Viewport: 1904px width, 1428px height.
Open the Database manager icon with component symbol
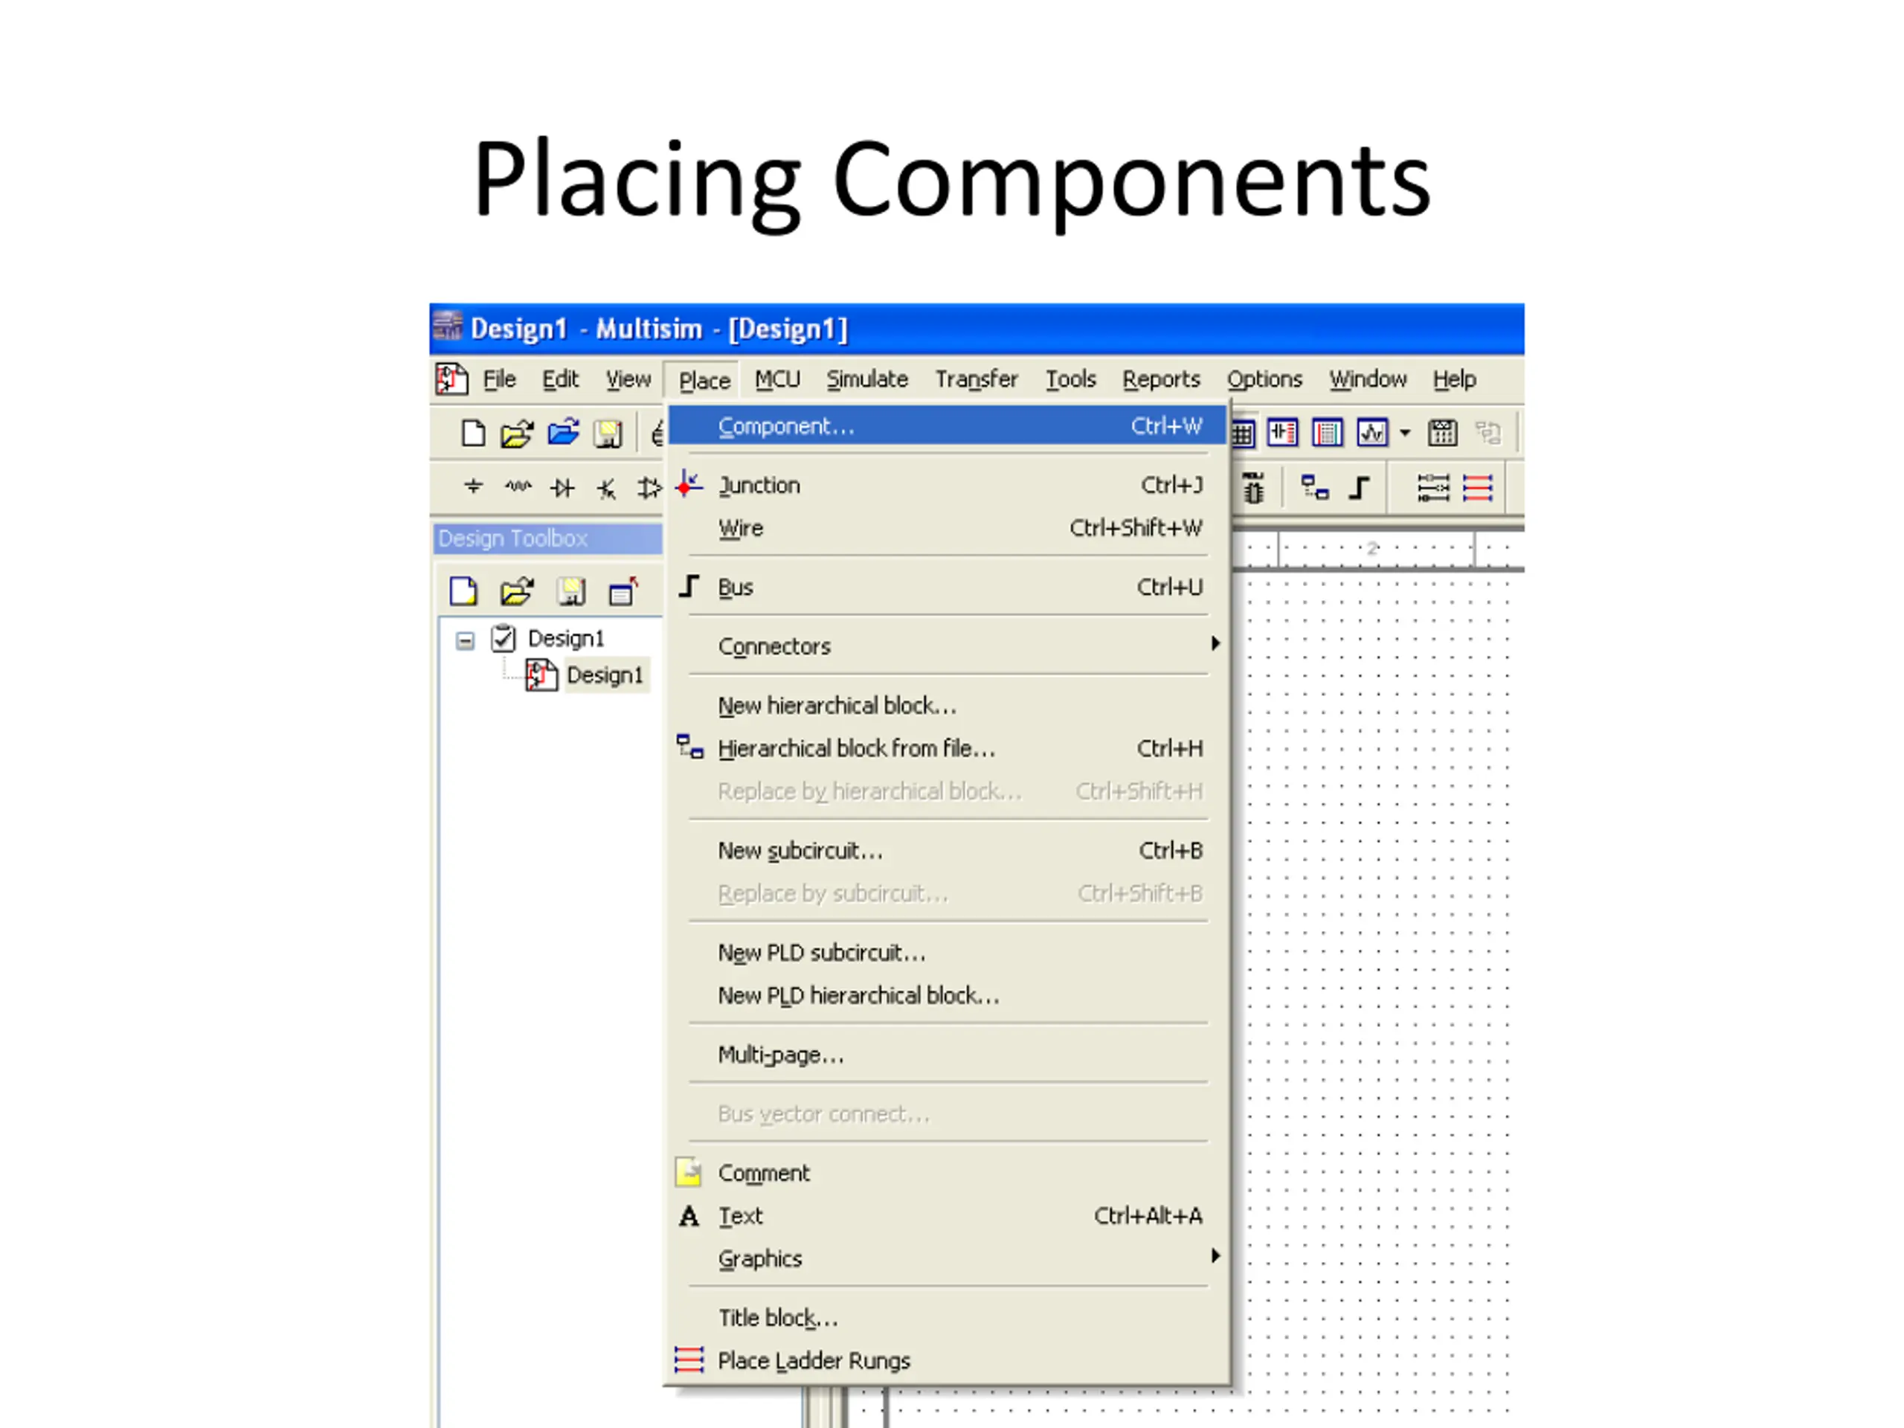click(1282, 432)
